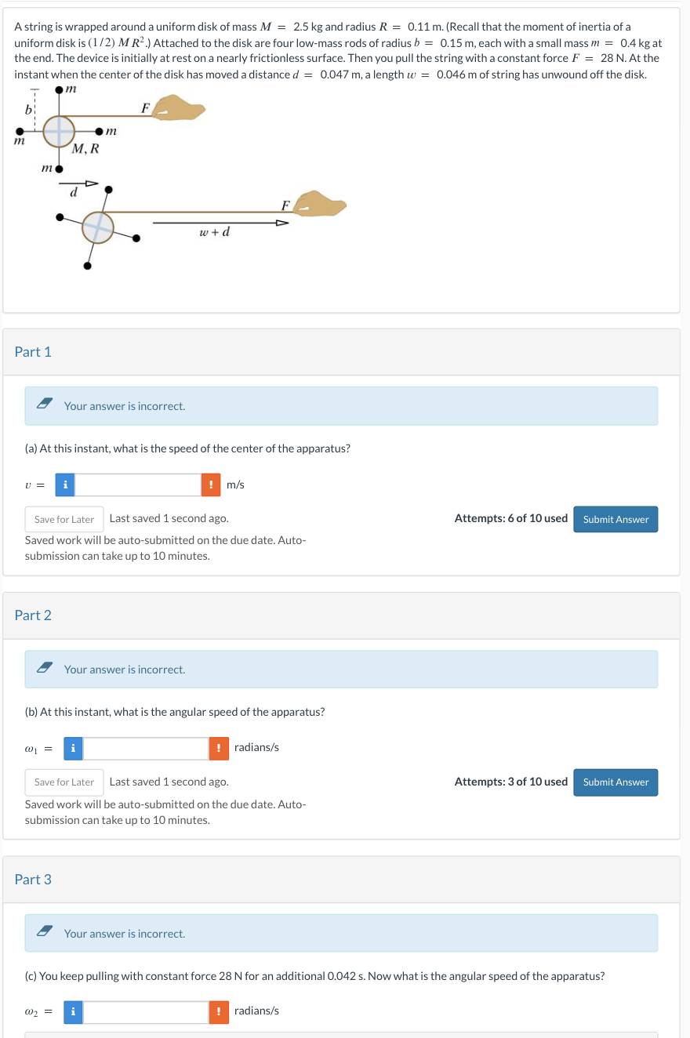
Task: Click the Part 2 section header
Action: [x=33, y=615]
